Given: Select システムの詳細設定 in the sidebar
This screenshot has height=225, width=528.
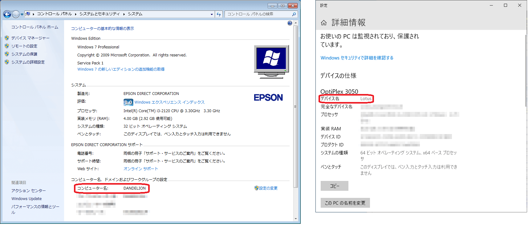Looking at the screenshot, I should point(28,62).
